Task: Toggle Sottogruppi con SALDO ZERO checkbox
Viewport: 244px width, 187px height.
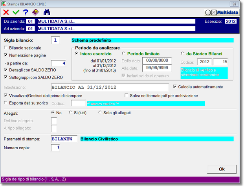Action: point(6,77)
